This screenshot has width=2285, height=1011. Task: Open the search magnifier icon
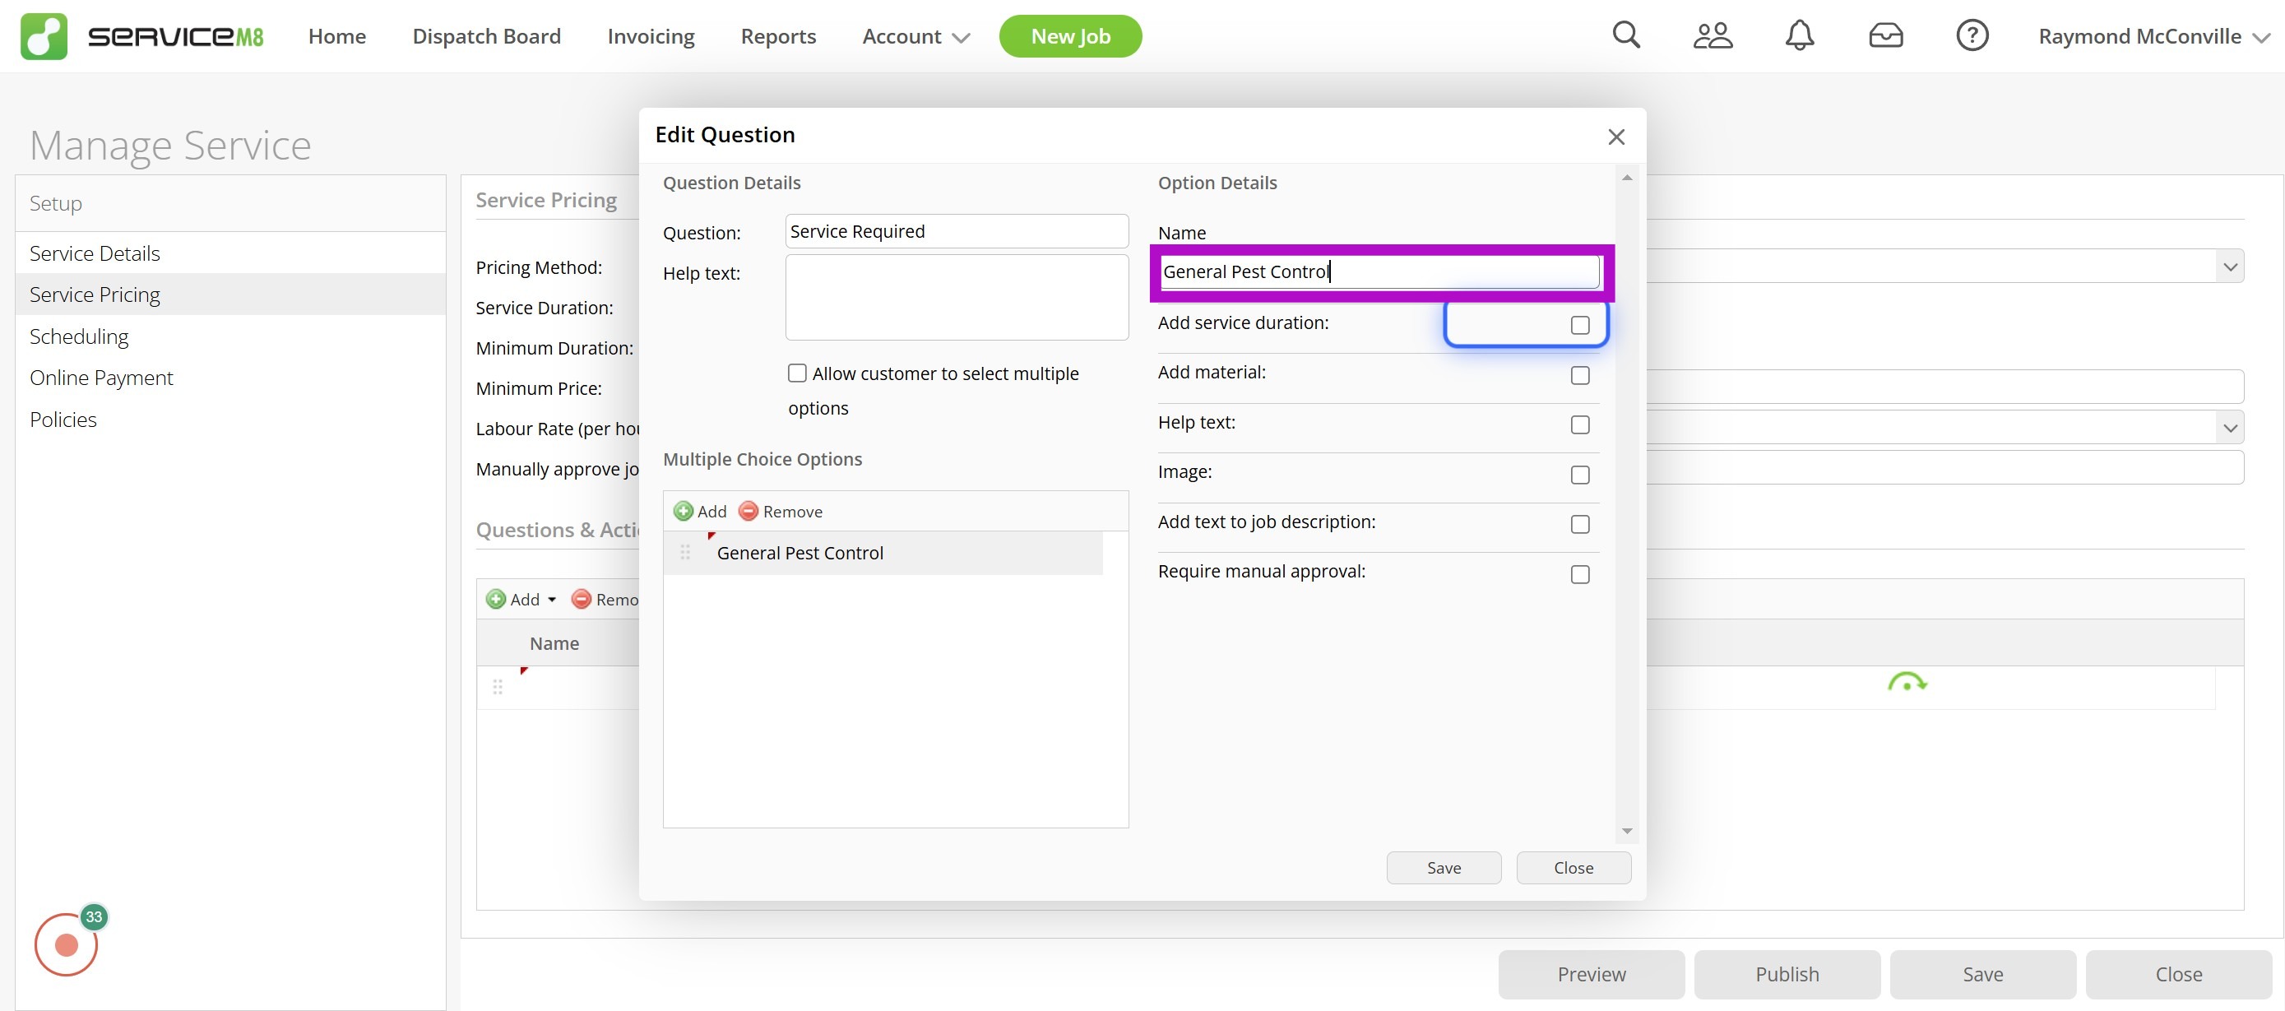1626,35
